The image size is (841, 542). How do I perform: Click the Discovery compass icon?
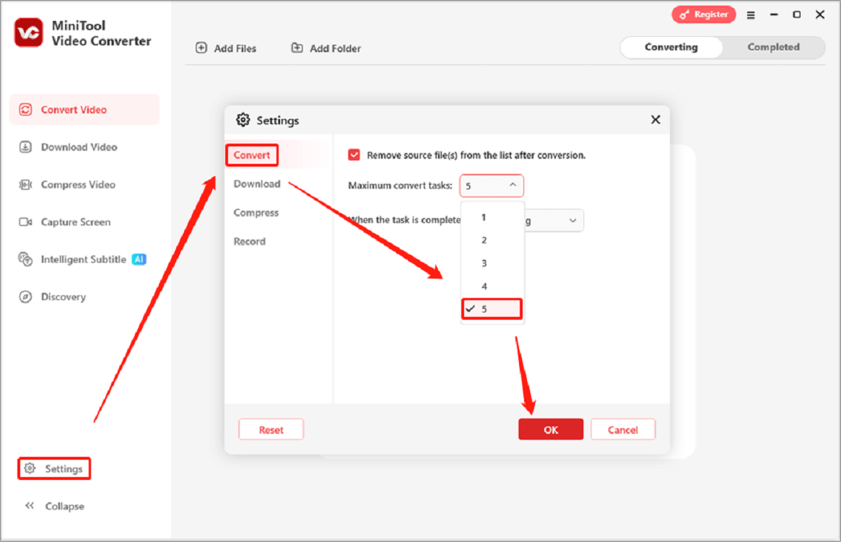[x=25, y=297]
